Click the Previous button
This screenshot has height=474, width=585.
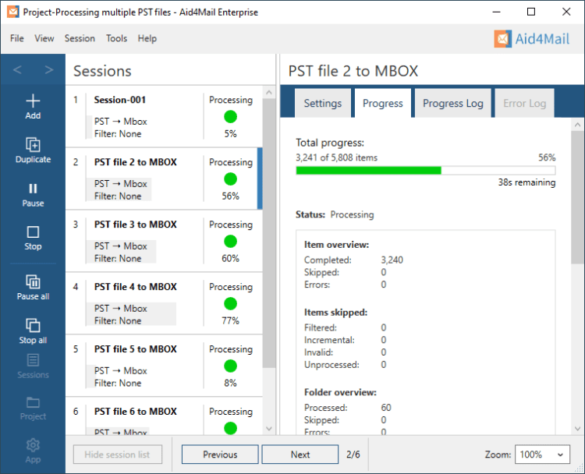coord(220,455)
